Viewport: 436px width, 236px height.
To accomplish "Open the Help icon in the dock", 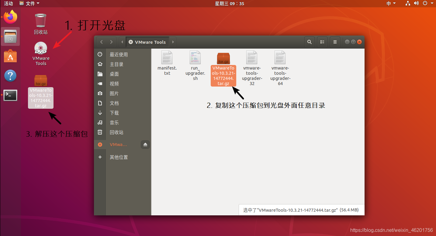I will [x=10, y=76].
